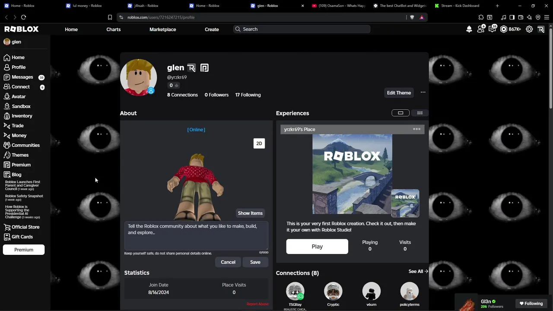The image size is (553, 311).
Task: Switch Experiences to grid view
Action: tap(420, 113)
